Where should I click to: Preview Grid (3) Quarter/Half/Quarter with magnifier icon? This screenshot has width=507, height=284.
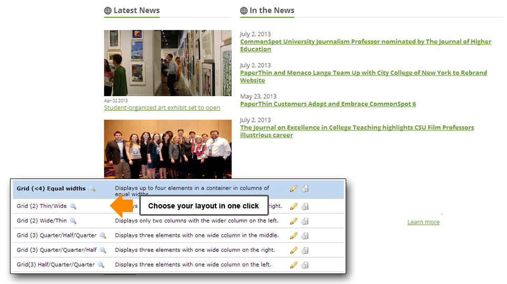[x=103, y=236]
